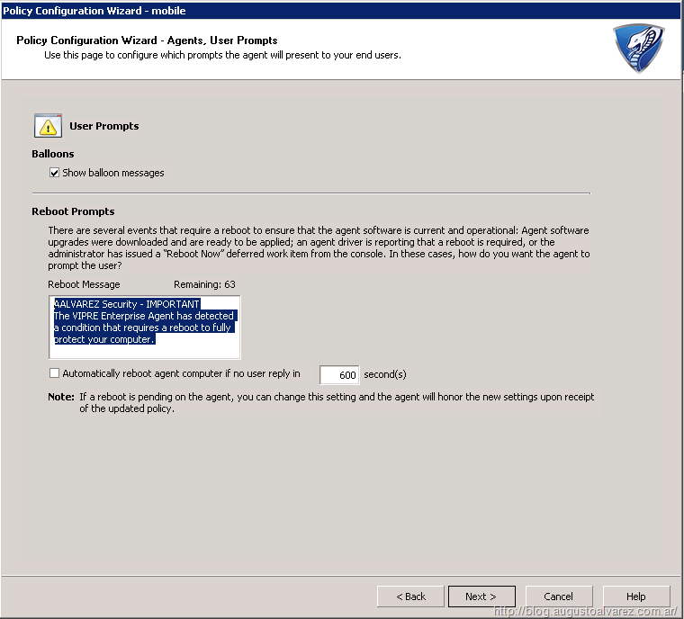Focus the 600 seconds timeout field
This screenshot has width=684, height=619.
pos(339,375)
